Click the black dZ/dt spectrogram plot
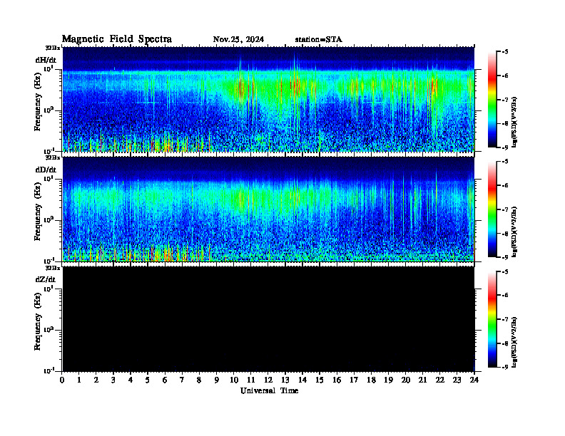The width and height of the screenshot is (565, 436). [268, 319]
